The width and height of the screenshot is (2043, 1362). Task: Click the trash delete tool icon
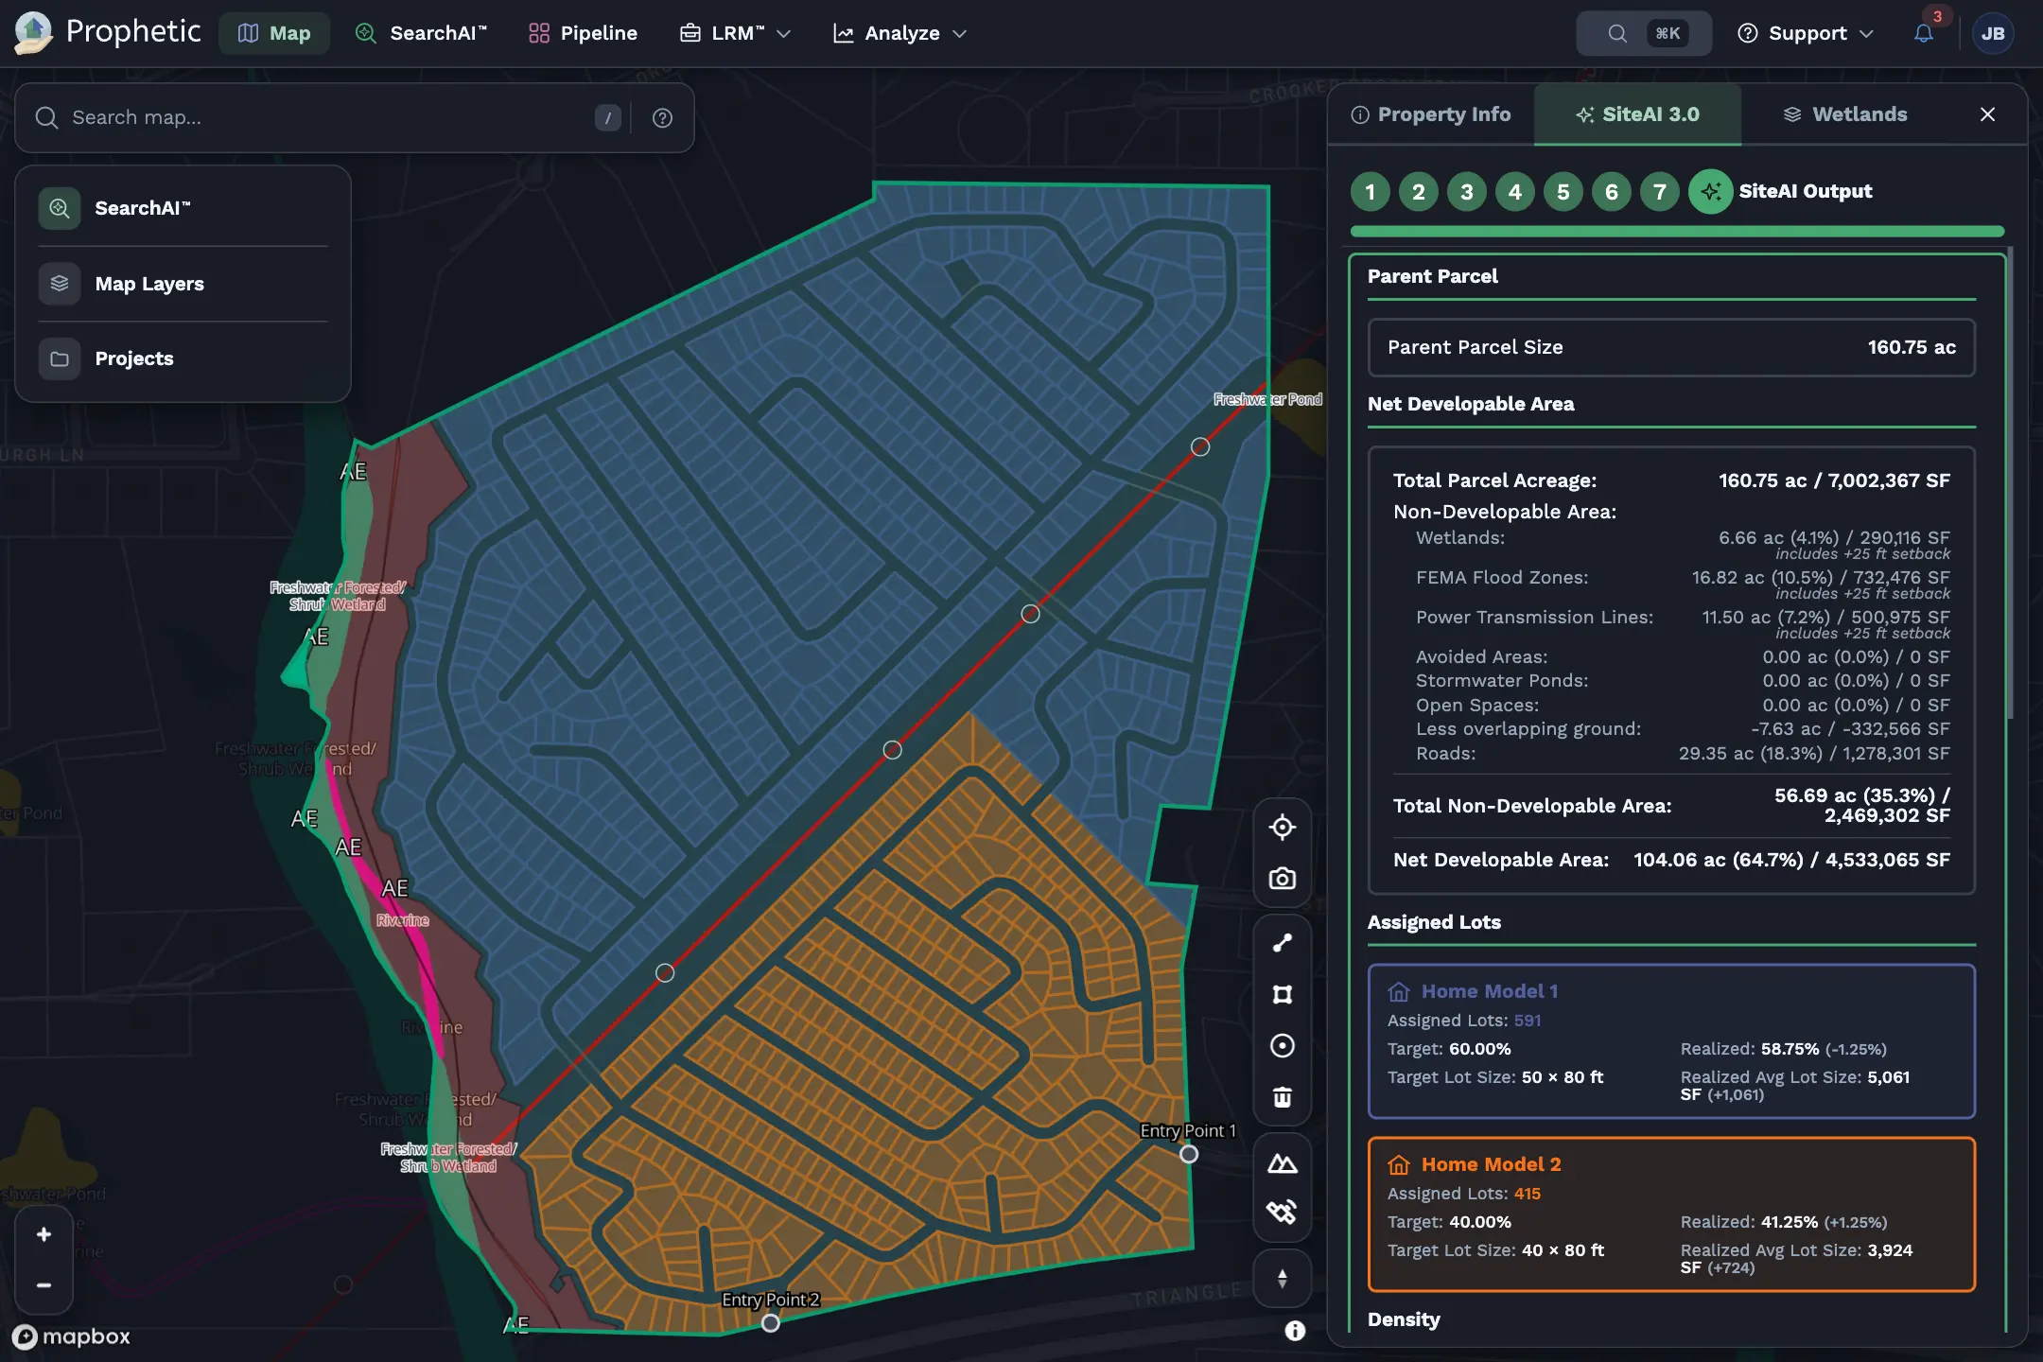(1282, 1097)
